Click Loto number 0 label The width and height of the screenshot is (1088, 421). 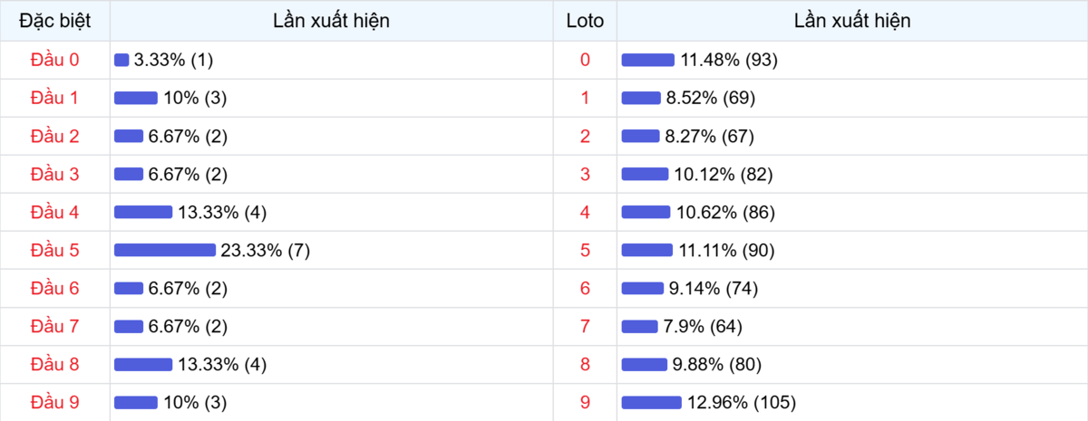pos(585,60)
